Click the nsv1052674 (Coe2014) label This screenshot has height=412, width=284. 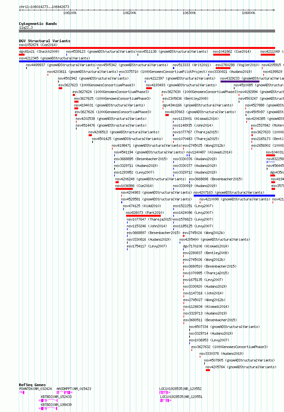tap(38, 45)
